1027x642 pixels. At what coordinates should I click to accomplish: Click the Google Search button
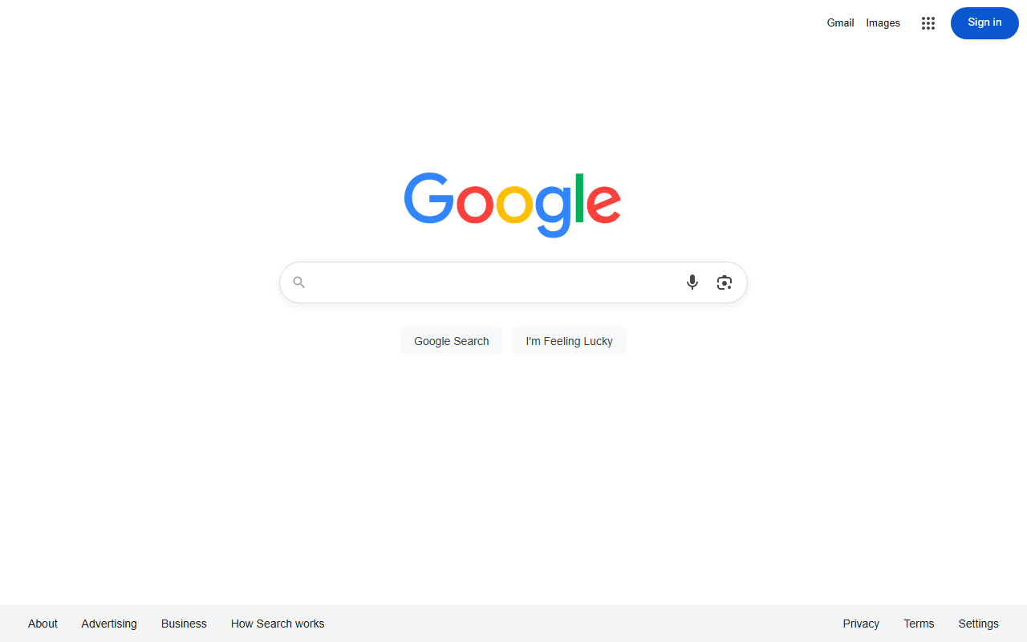click(452, 341)
